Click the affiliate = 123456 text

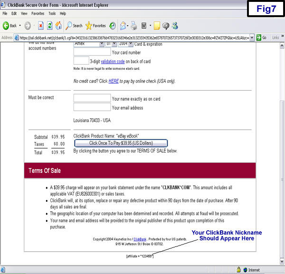[x=140, y=256]
